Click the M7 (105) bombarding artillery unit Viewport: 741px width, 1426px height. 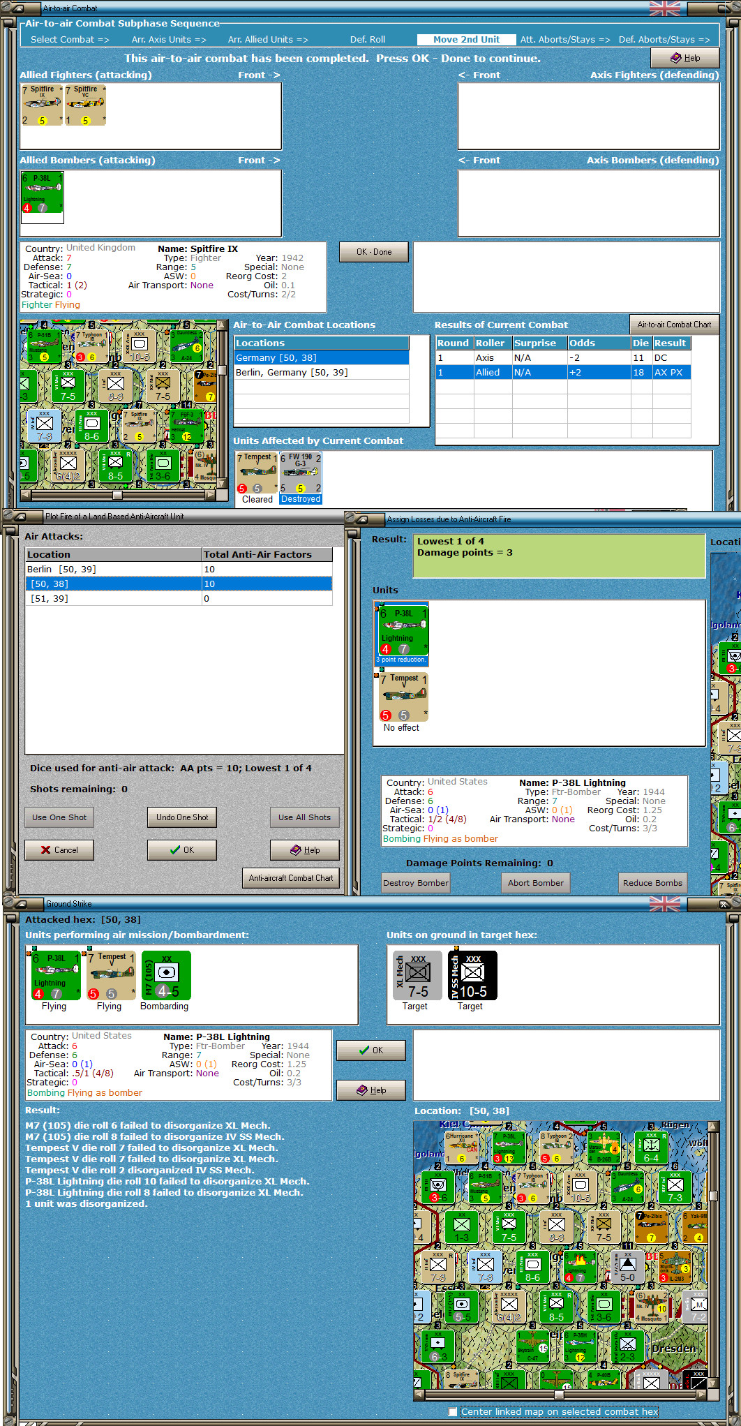(166, 975)
